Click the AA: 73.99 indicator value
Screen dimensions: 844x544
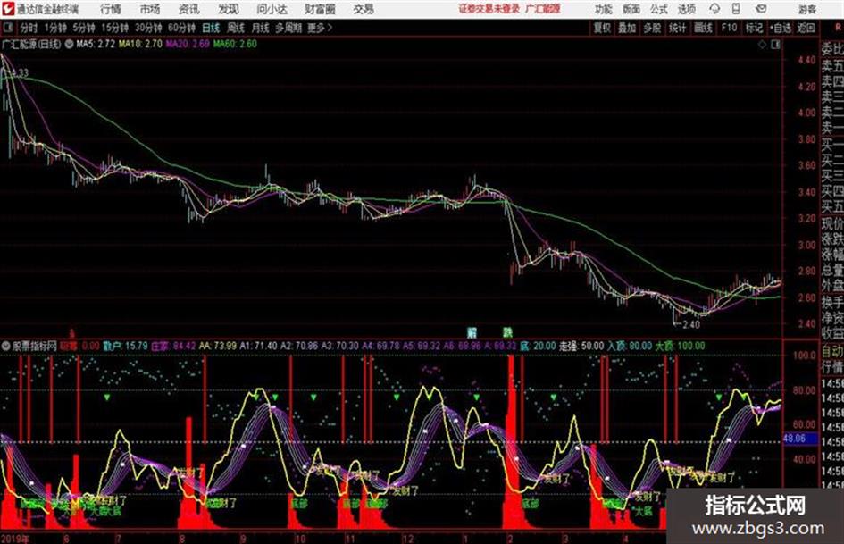217,346
